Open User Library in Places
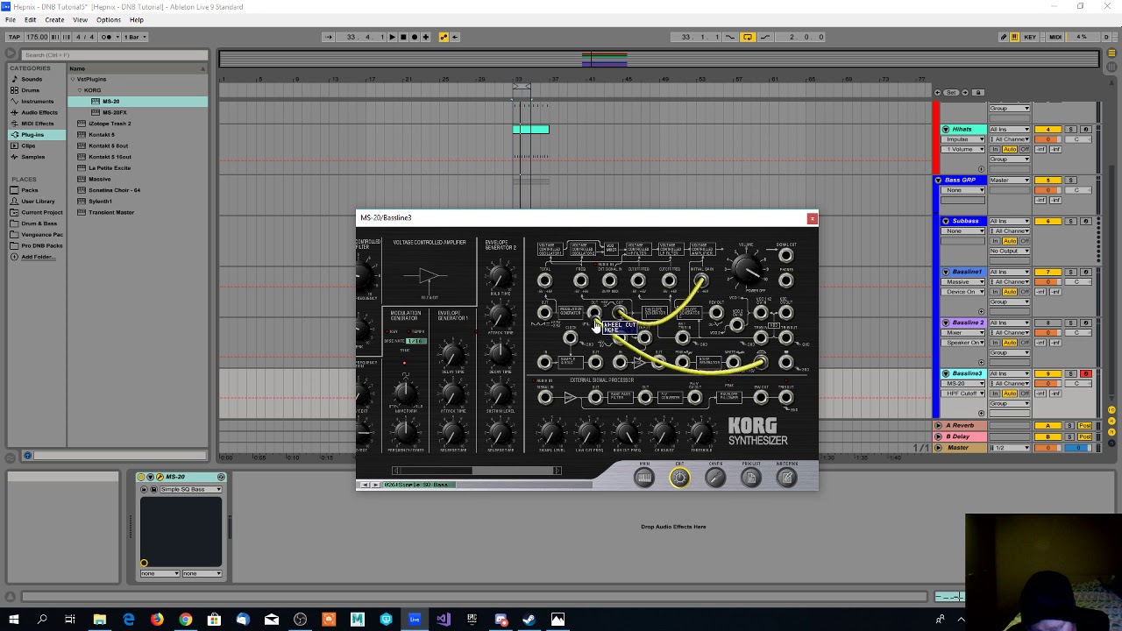The height and width of the screenshot is (631, 1122). (38, 202)
